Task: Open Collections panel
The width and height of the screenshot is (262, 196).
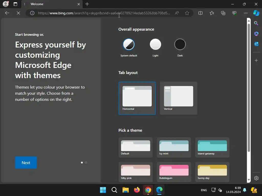Action: pos(223,13)
